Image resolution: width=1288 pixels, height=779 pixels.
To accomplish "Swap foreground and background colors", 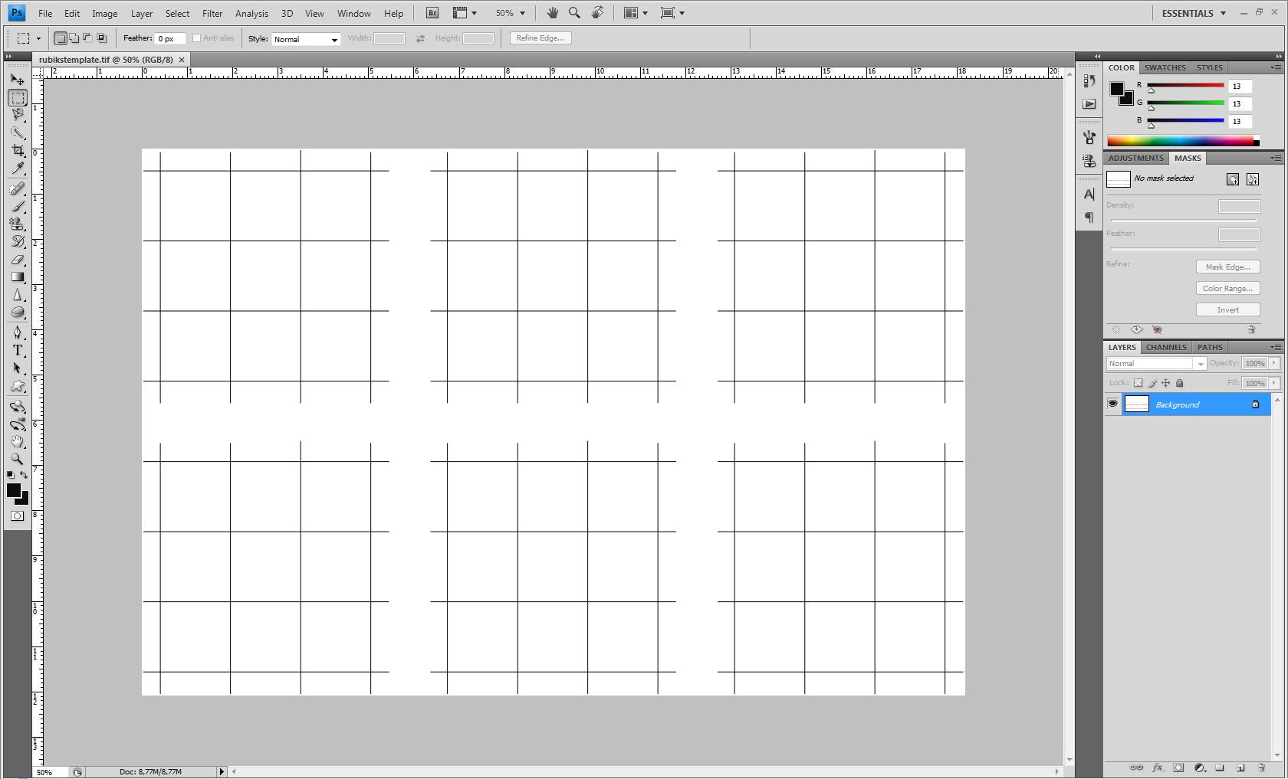I will 24,475.
